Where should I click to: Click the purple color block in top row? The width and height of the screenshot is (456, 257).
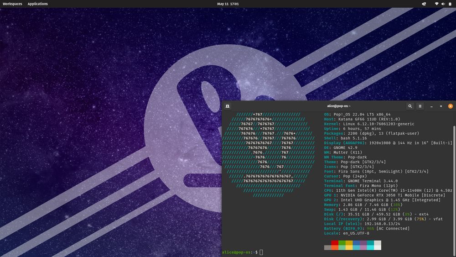click(x=363, y=243)
